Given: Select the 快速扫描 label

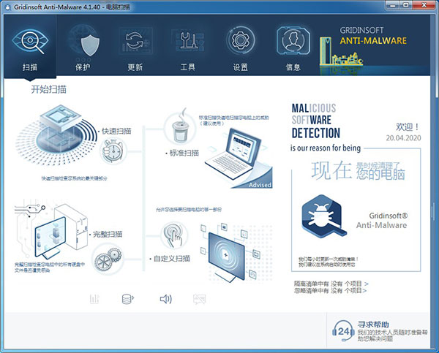Looking at the screenshot, I should click(116, 131).
